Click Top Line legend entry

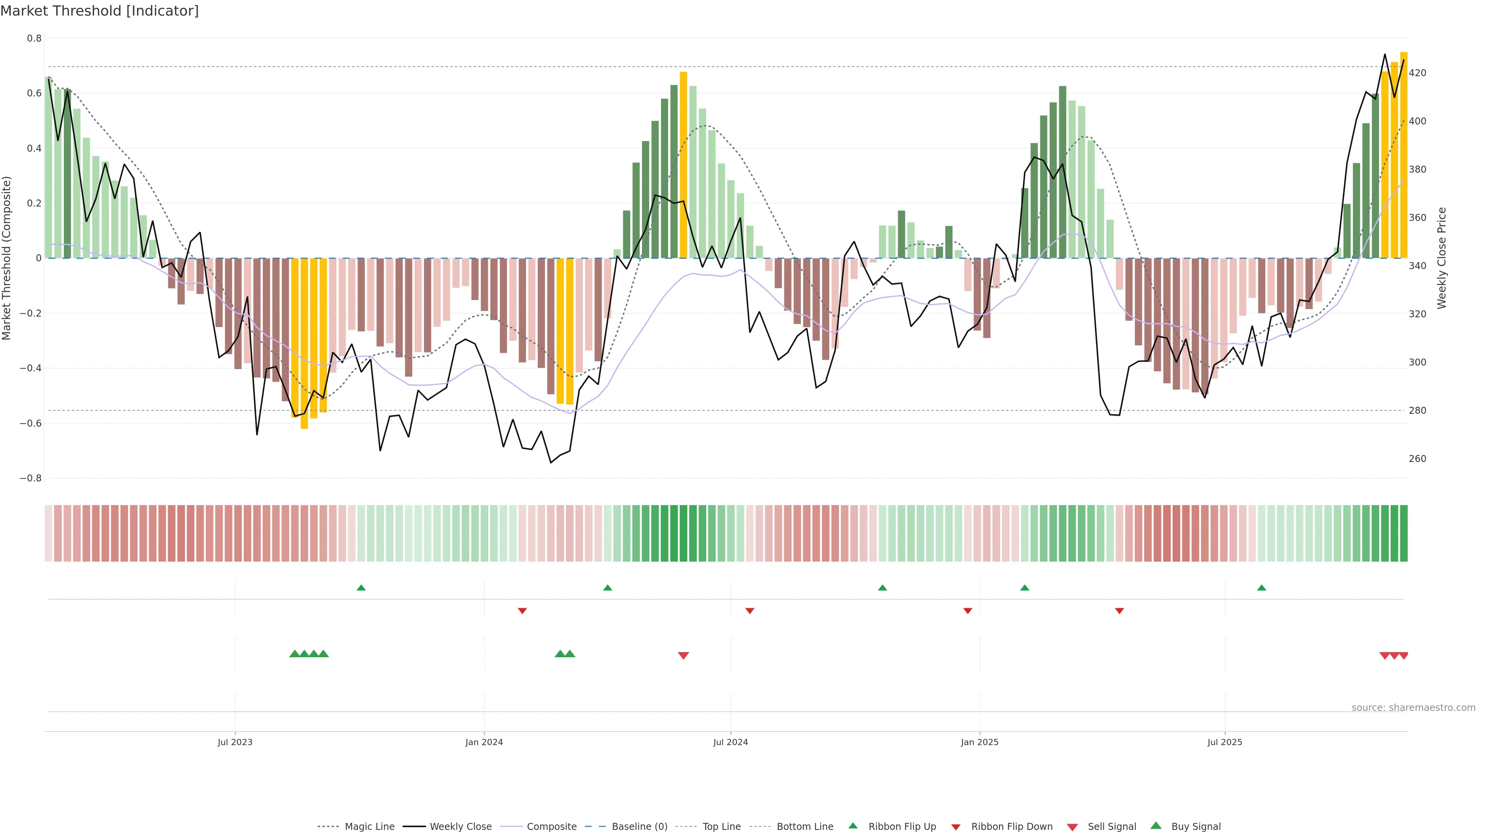click(x=721, y=827)
